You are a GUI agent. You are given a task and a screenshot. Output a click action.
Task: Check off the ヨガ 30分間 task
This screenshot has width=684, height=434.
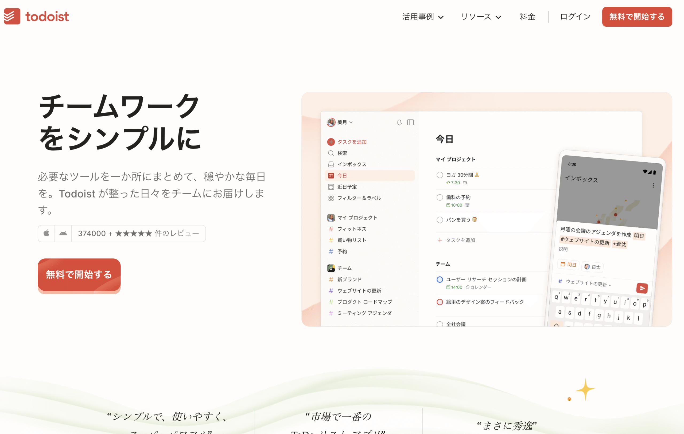[440, 175]
